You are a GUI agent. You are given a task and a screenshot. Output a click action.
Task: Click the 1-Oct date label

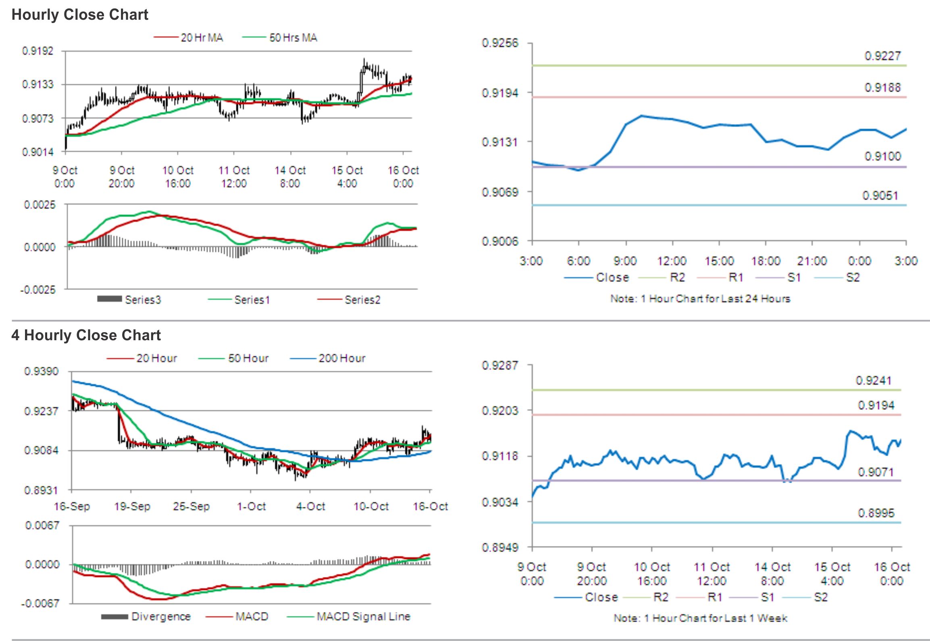coord(252,506)
